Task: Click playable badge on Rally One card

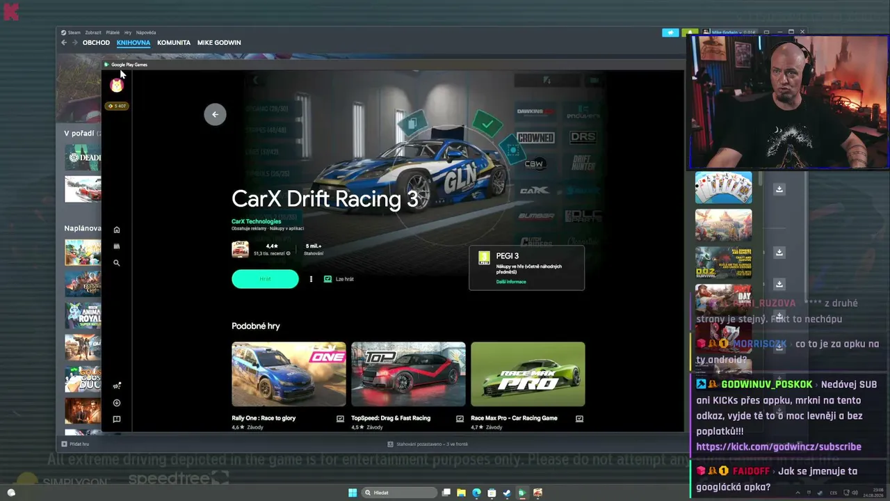Action: coord(340,419)
